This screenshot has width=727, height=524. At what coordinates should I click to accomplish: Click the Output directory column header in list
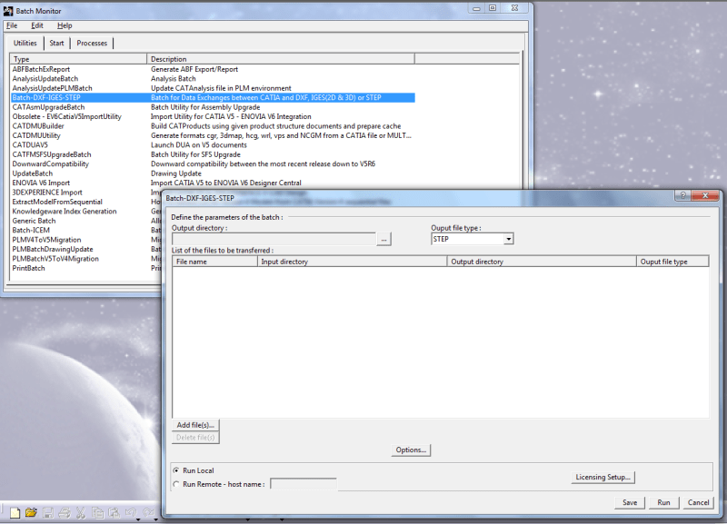point(542,262)
